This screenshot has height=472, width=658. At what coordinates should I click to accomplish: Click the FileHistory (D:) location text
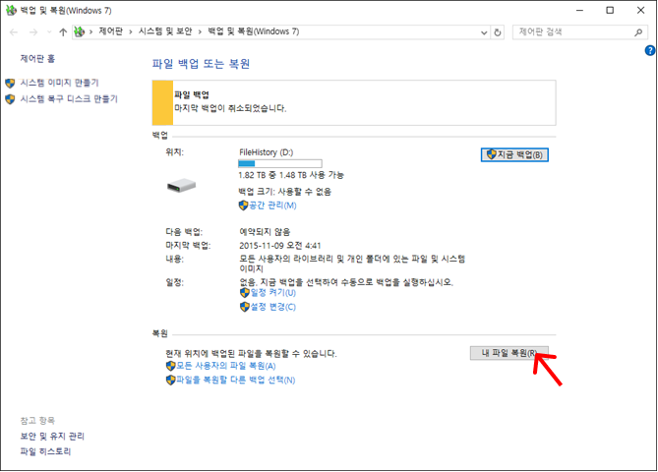267,152
